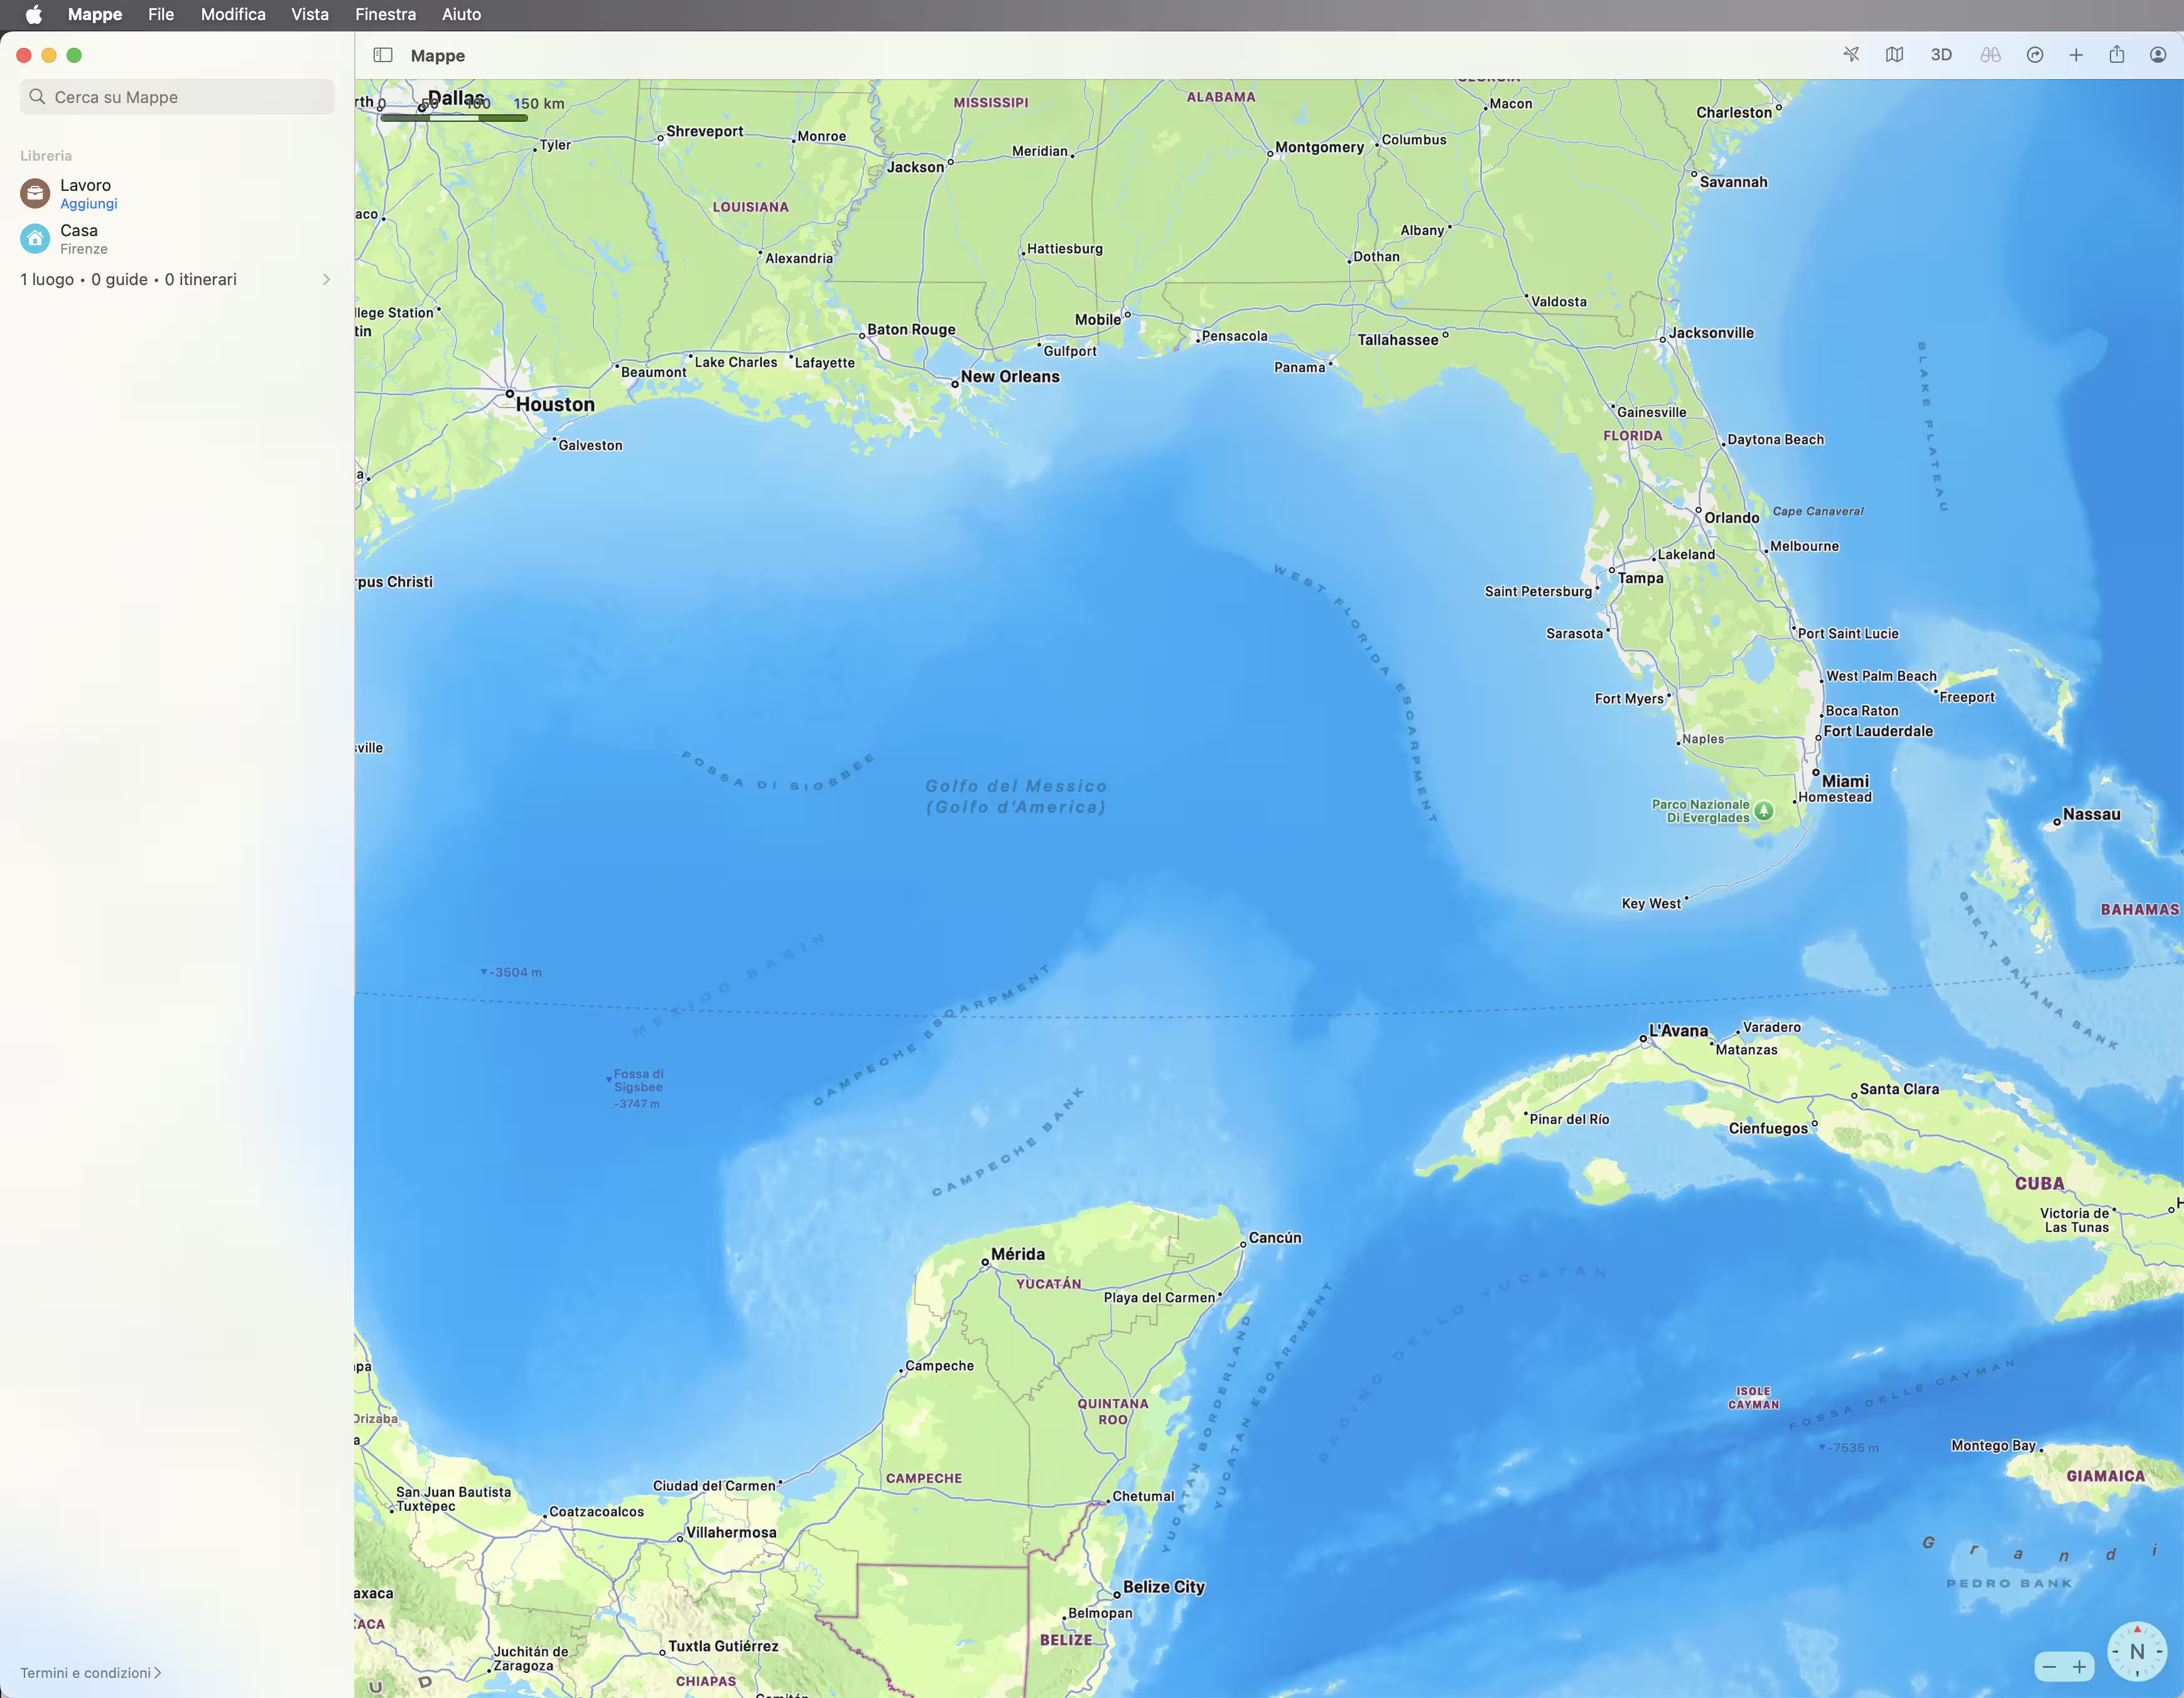Screen dimensions: 2184x1698
Task: Select the Orlando city label
Action: 1731,518
